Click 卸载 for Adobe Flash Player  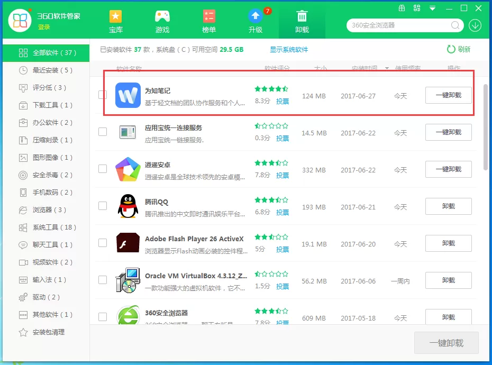pos(449,243)
